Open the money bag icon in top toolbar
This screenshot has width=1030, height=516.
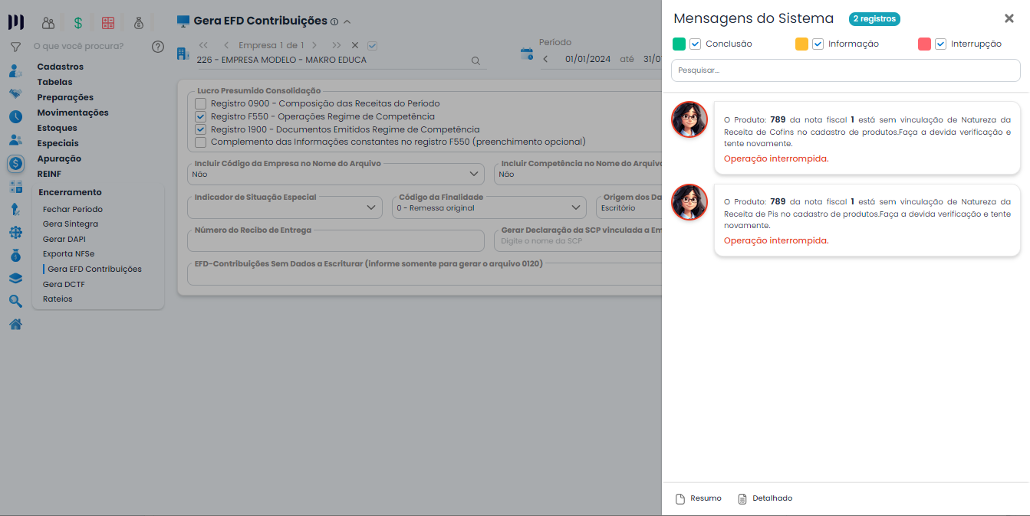(138, 23)
